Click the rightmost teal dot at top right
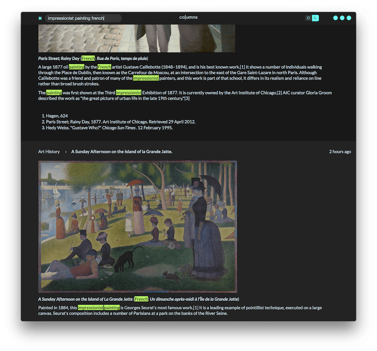Image resolution: width=377 pixels, height=351 pixels. (x=349, y=18)
